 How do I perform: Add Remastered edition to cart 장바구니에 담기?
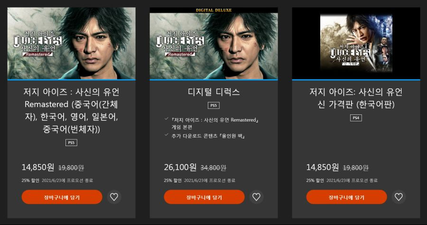point(62,197)
